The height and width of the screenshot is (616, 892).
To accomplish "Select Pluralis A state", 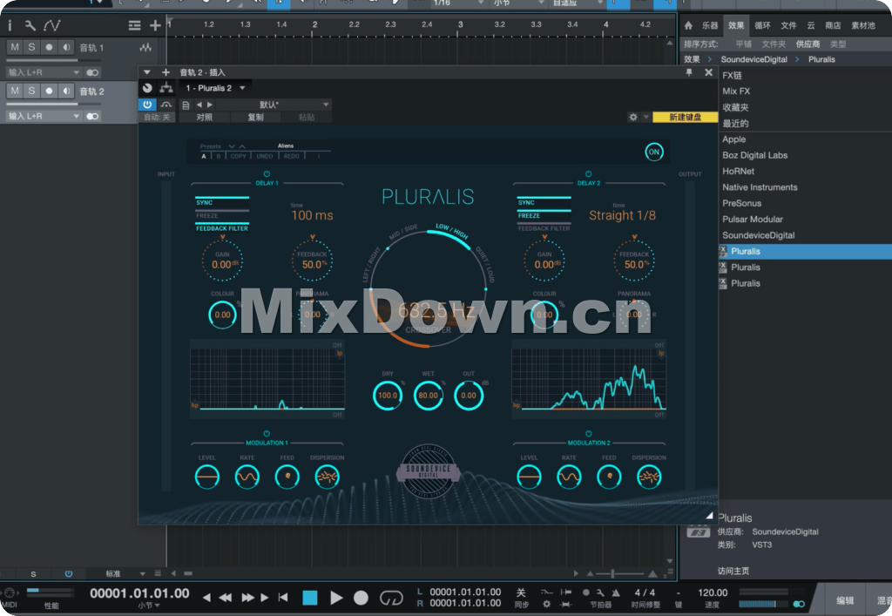I will click(204, 156).
